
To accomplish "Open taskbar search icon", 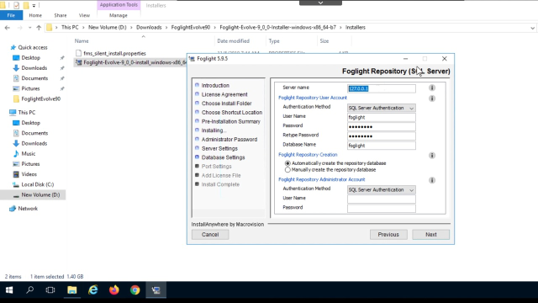I will click(30, 290).
